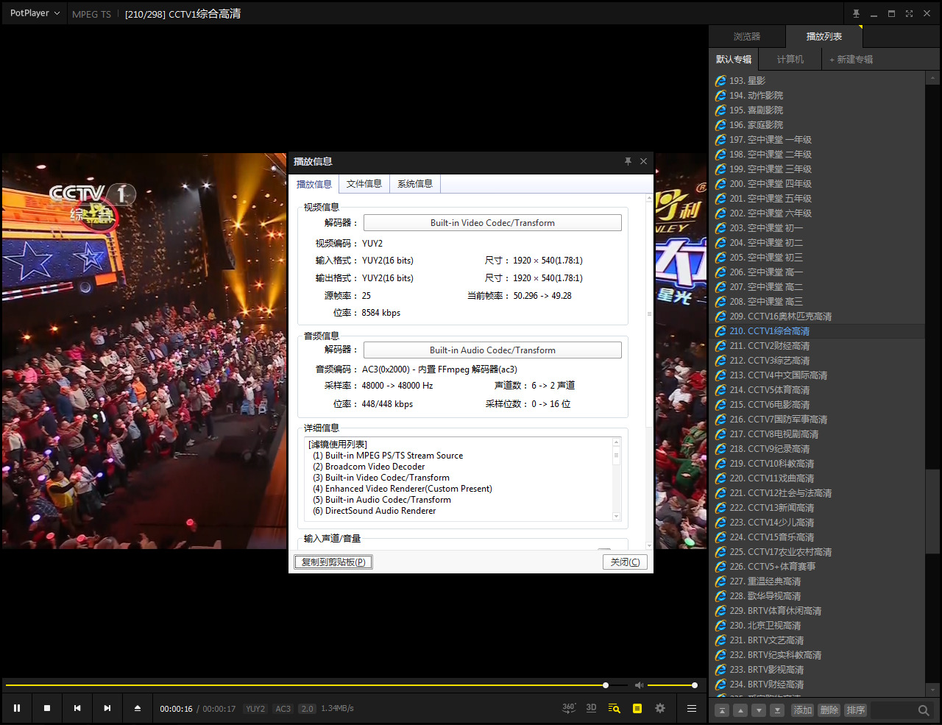Switch to the 文件信息 tab
This screenshot has width=942, height=725.
click(x=364, y=184)
